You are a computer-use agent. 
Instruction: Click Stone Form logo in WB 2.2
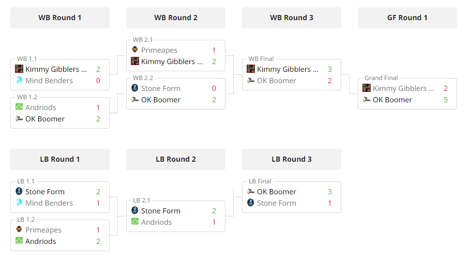[x=135, y=88]
